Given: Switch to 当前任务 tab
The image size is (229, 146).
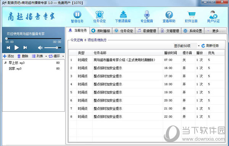Looking at the screenshot, I should (x=78, y=30).
